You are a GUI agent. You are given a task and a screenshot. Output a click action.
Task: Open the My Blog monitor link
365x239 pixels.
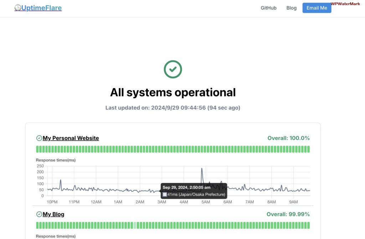pos(53,214)
